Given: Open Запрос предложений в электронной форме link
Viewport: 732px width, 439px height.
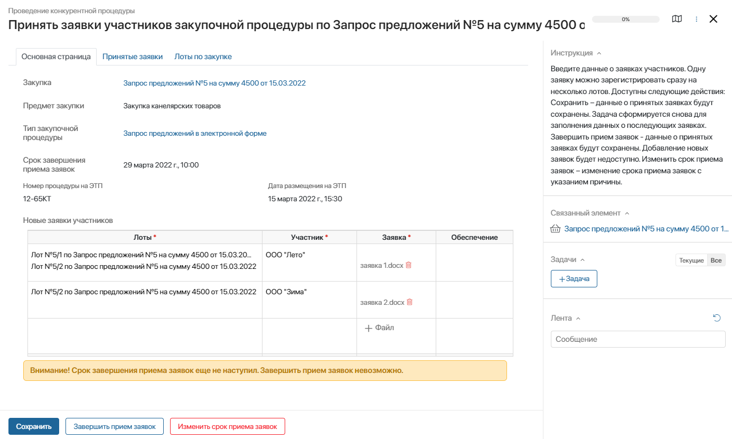Looking at the screenshot, I should coord(195,134).
